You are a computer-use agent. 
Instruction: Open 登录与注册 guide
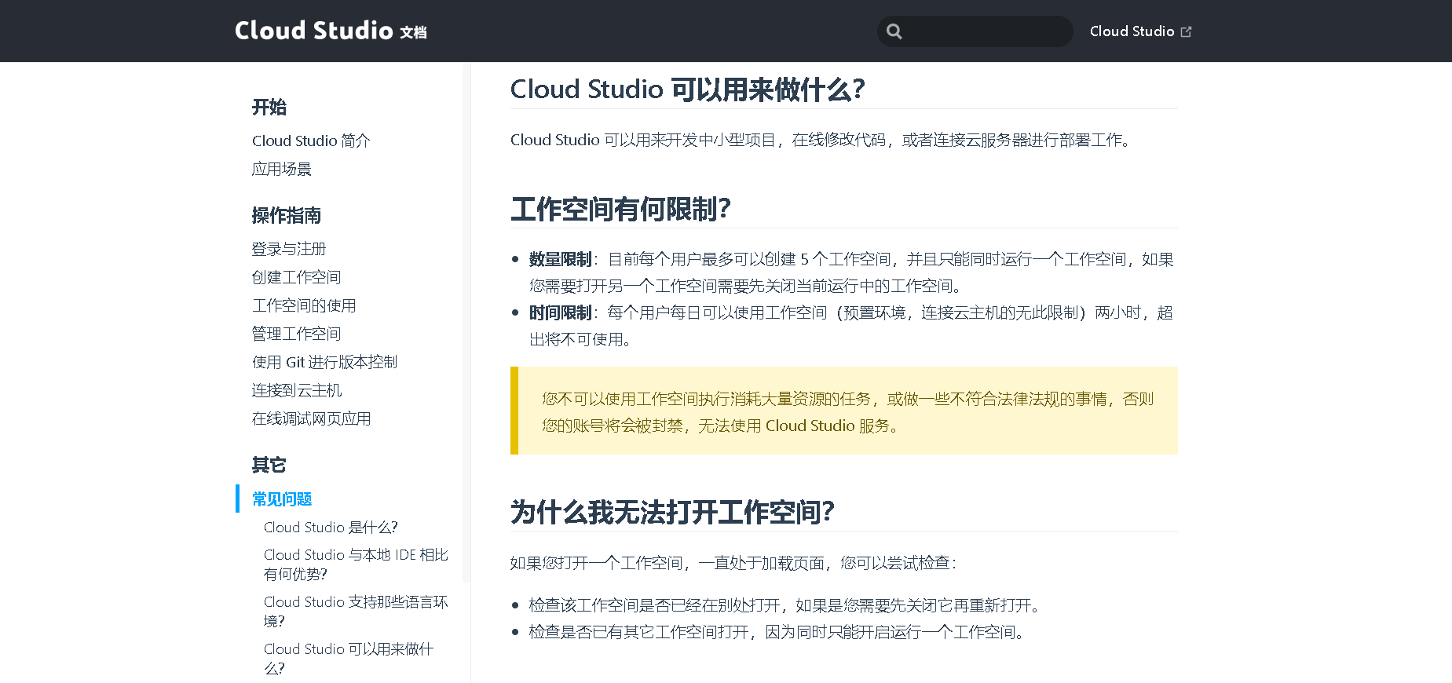tap(288, 249)
